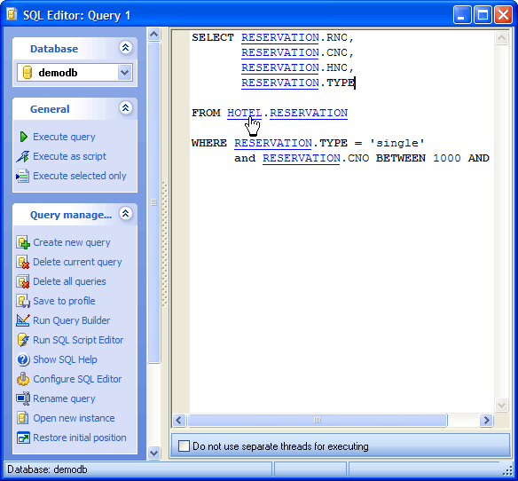Click the Save to profile icon

pyautogui.click(x=23, y=301)
